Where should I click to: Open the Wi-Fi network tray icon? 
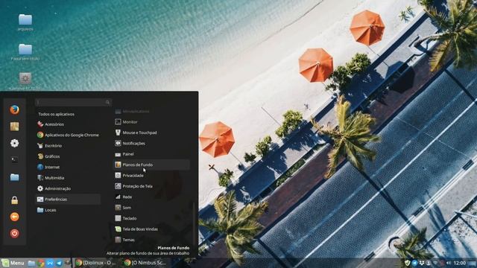435,263
